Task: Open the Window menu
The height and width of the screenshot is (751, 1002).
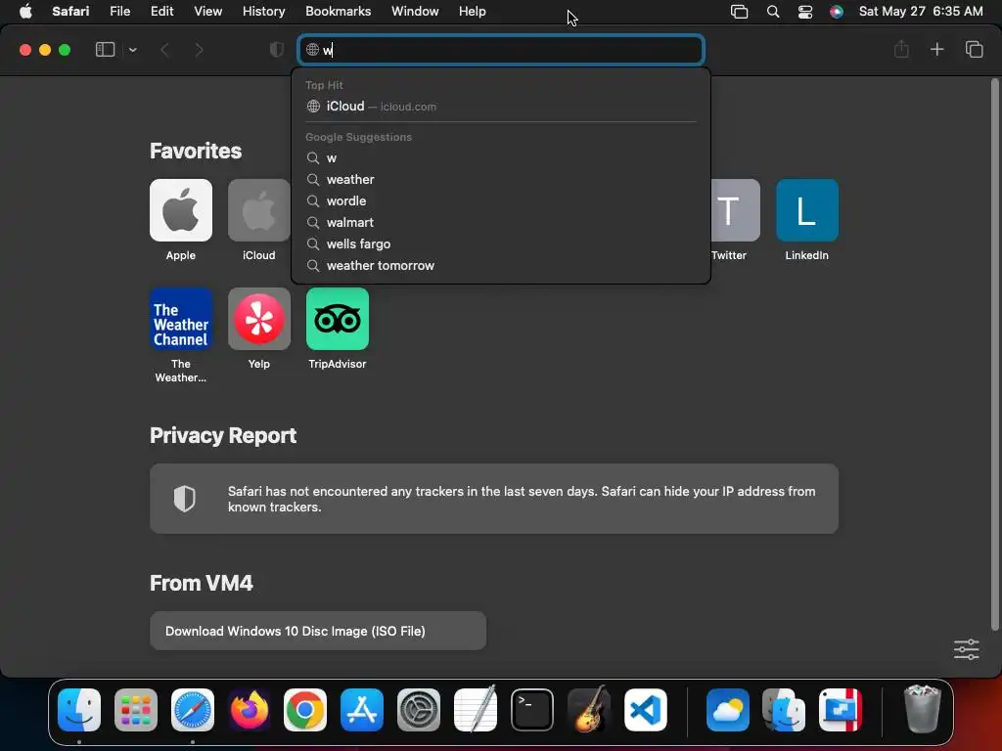Action: coord(415,12)
